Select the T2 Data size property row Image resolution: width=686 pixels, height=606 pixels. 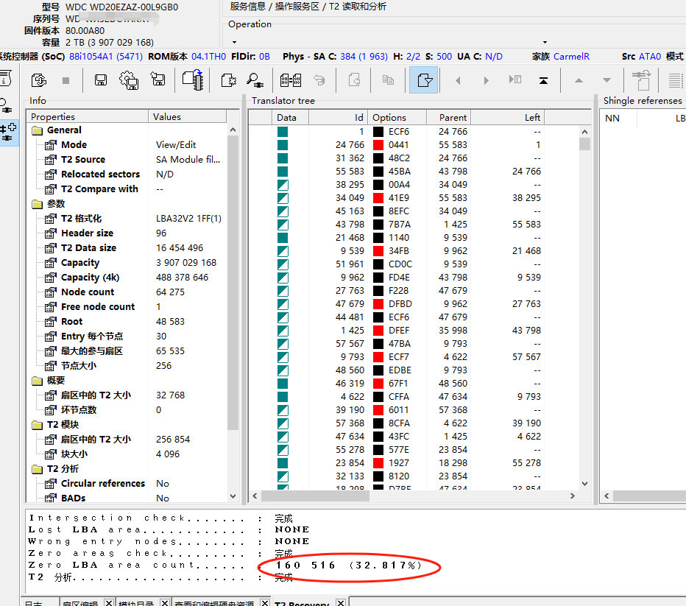(127, 248)
